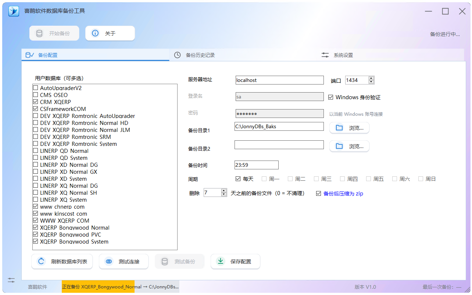The width and height of the screenshot is (472, 295).
Task: Open the 系统设置 tab
Action: click(x=390, y=55)
